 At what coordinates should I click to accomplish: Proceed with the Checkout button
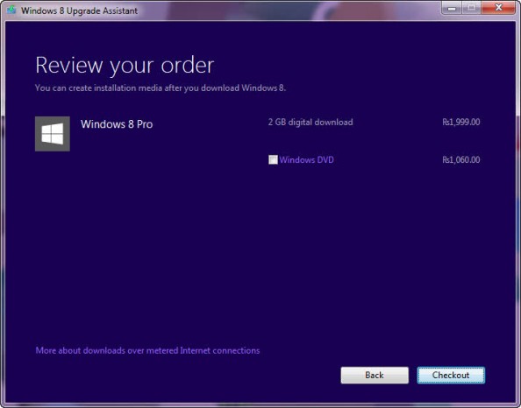(451, 375)
